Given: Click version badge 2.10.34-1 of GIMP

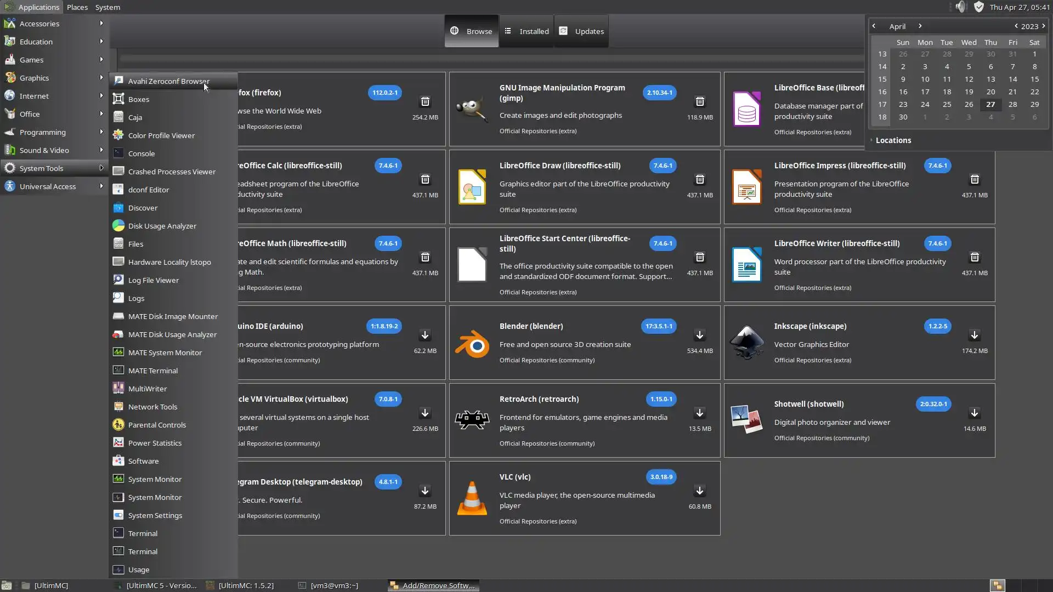Looking at the screenshot, I should pos(659,93).
